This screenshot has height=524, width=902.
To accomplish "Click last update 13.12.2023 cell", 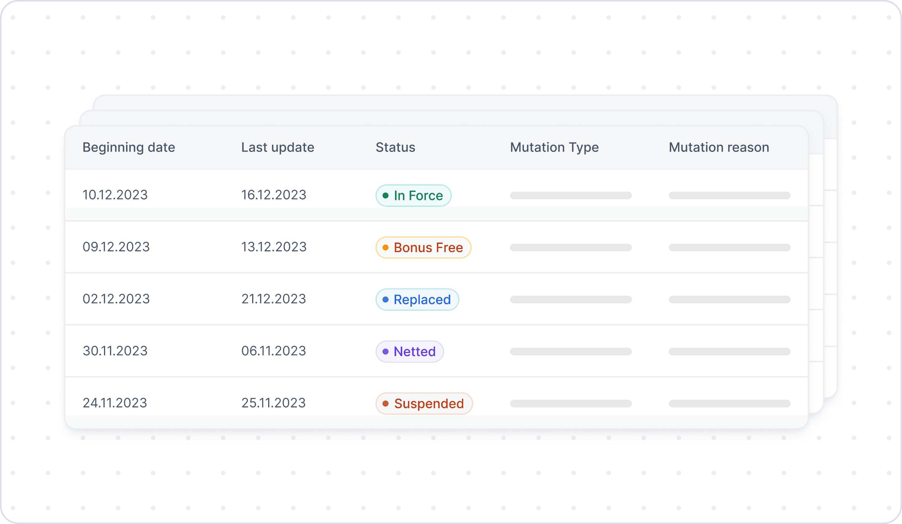I will click(274, 247).
